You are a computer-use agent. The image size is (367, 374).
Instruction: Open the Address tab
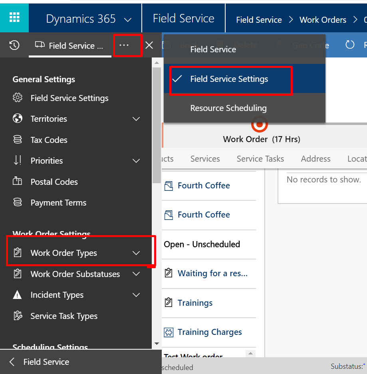click(315, 159)
